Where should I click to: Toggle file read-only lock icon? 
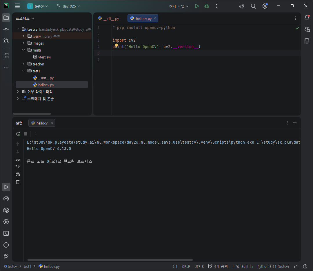click(x=296, y=266)
